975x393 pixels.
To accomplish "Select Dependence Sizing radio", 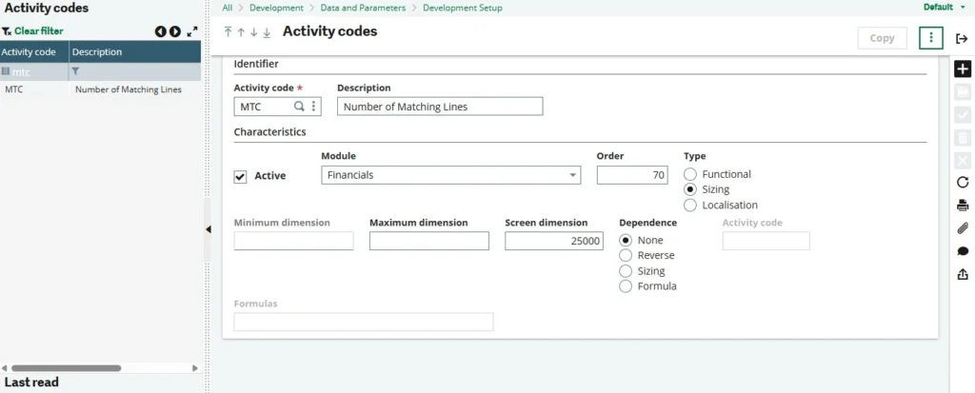I will coord(626,271).
